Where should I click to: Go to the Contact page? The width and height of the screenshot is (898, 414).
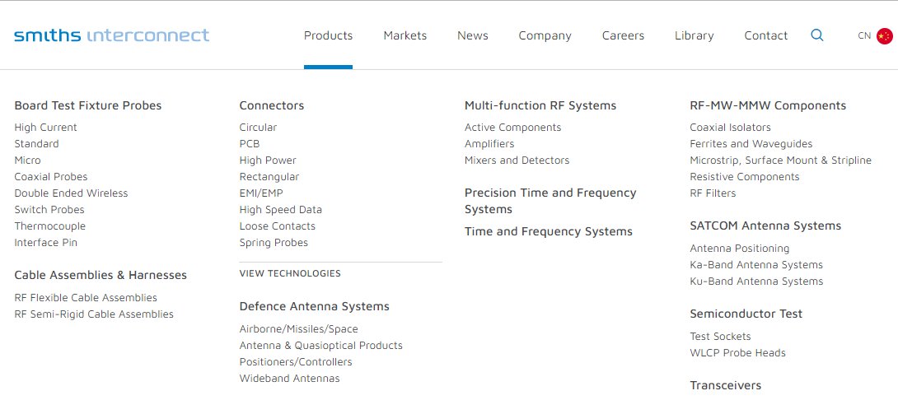(x=765, y=35)
